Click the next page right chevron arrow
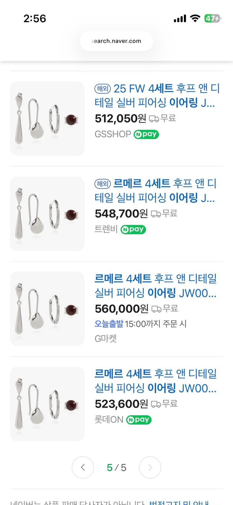This screenshot has width=233, height=505. 150,467
